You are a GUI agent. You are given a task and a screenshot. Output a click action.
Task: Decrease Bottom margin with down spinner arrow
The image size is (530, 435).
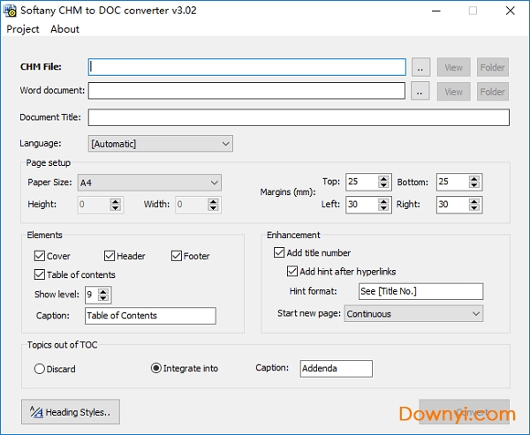(x=475, y=186)
